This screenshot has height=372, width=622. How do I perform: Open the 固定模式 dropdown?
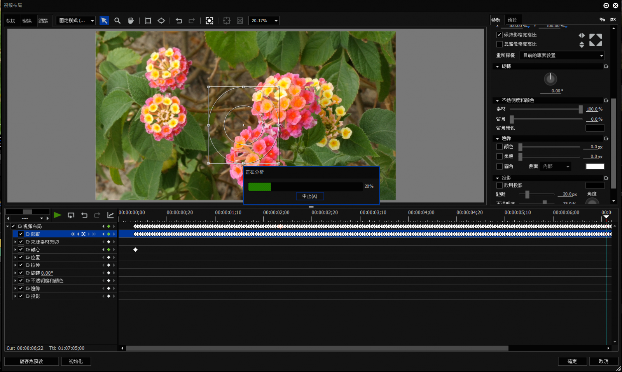point(76,21)
